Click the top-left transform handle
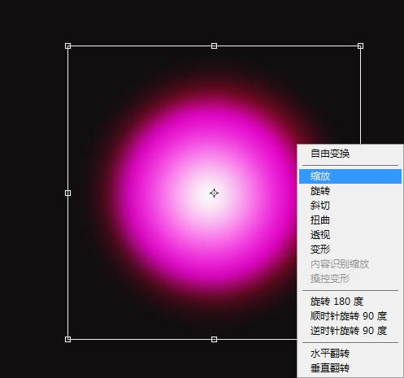404x378 pixels. (x=68, y=46)
